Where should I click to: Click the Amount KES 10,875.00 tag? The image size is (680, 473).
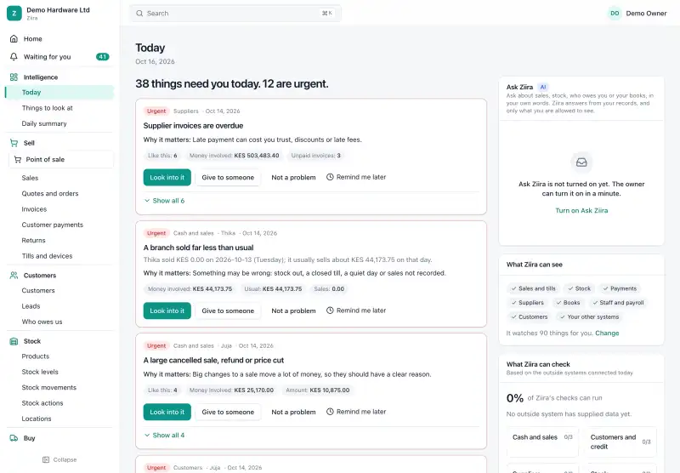click(x=317, y=390)
